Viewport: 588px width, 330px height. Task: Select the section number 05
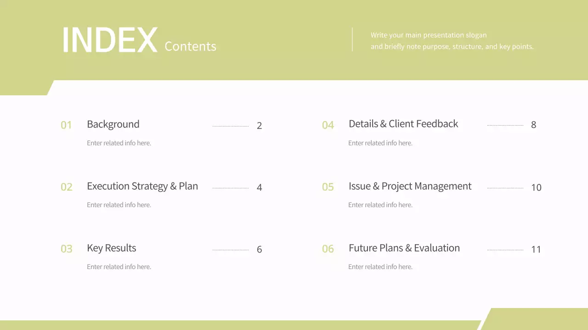point(328,187)
